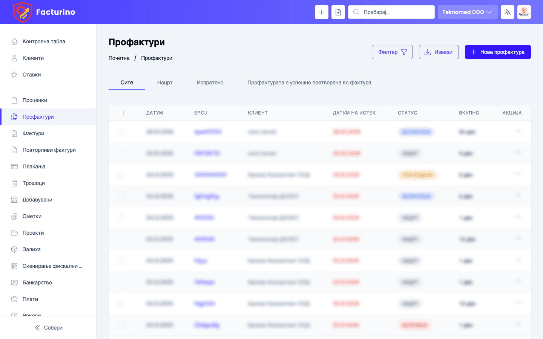Screen dimensions: 543x339
Task: Switch to the Испратено tab
Action: [210, 82]
